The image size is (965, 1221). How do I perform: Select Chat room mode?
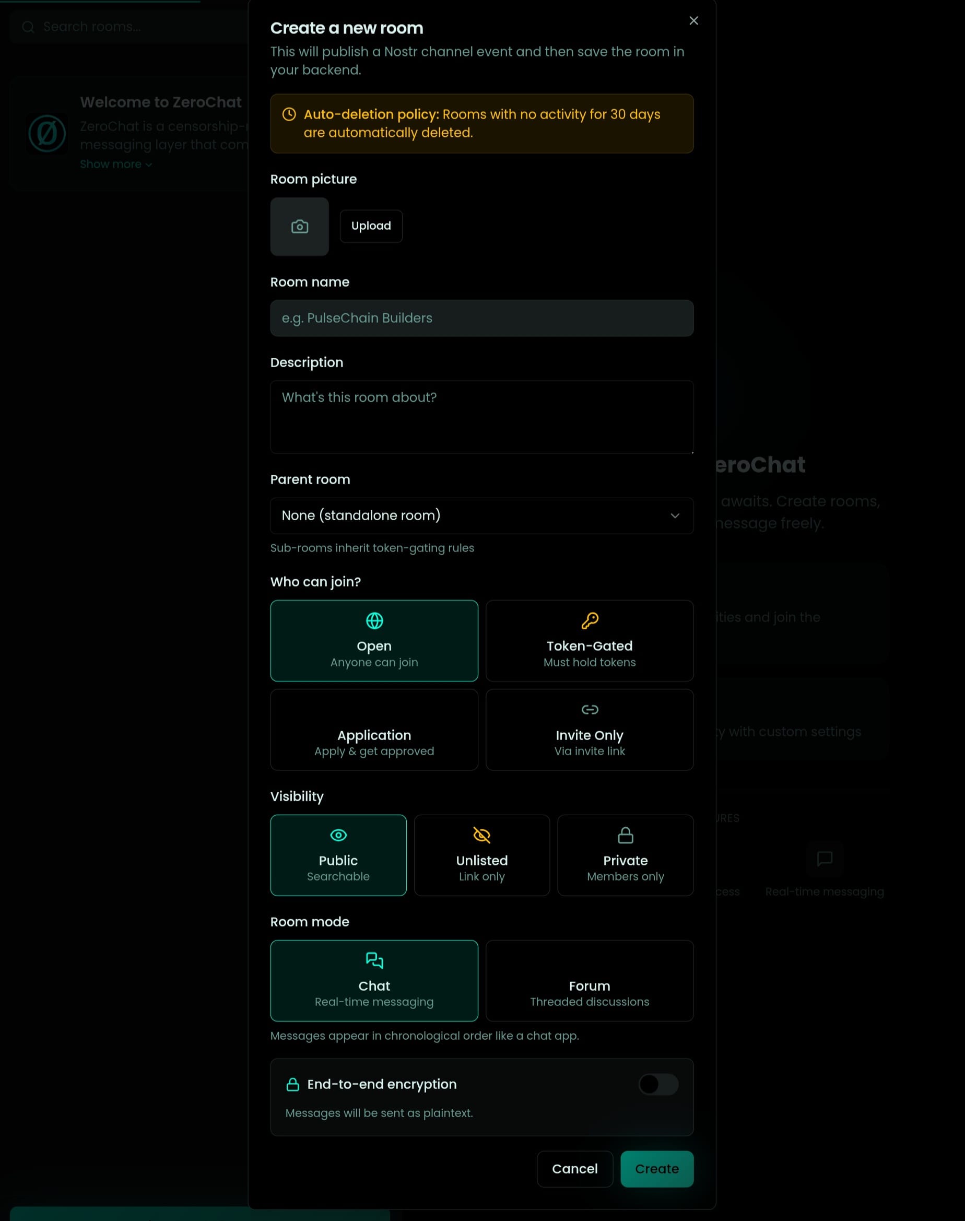pos(374,981)
